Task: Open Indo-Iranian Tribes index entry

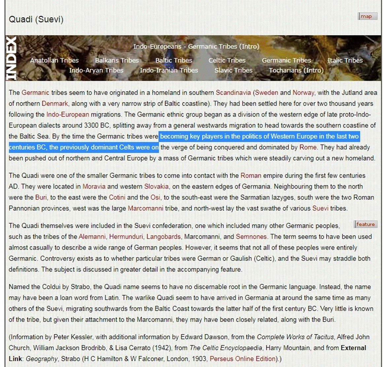Action: click(x=169, y=70)
